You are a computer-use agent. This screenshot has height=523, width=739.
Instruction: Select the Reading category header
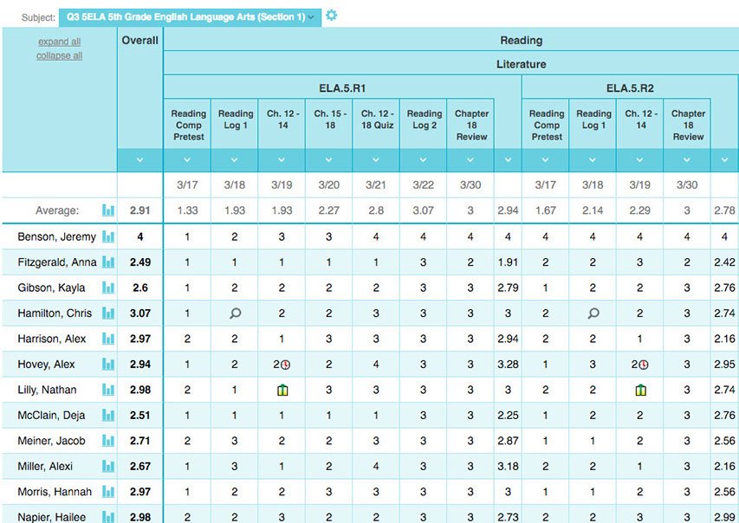522,41
